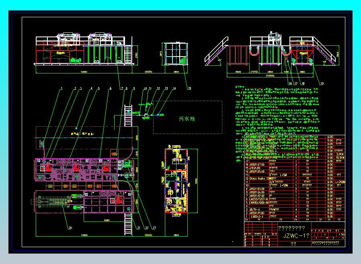Select callout number 1 above the plan view
The height and width of the screenshot is (264, 361).
coord(62,88)
